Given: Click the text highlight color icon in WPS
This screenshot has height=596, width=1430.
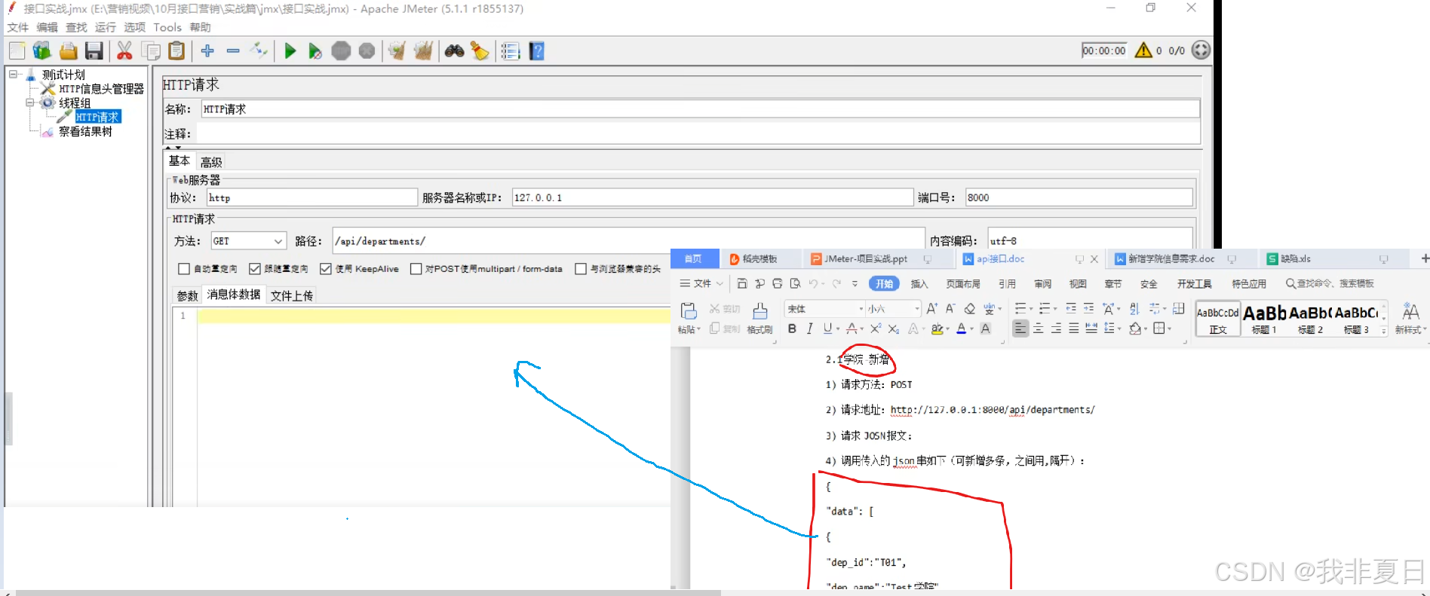Looking at the screenshot, I should [x=937, y=329].
